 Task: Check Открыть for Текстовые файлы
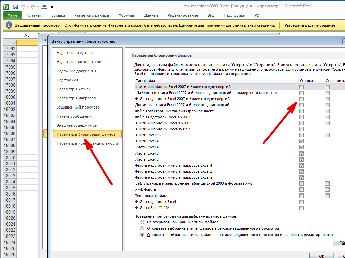click(302, 196)
